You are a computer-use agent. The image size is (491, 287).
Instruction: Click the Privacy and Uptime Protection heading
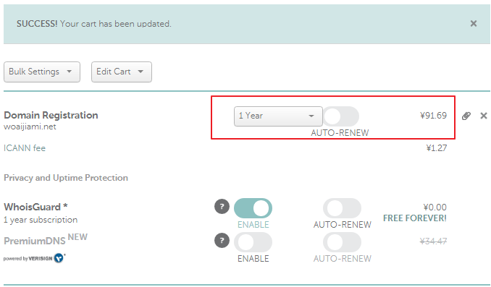click(x=66, y=178)
